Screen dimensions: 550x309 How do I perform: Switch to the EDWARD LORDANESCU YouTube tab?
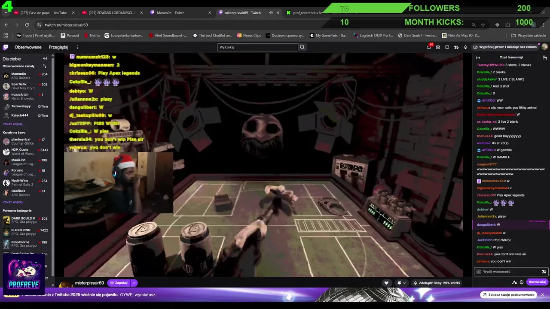tap(112, 13)
